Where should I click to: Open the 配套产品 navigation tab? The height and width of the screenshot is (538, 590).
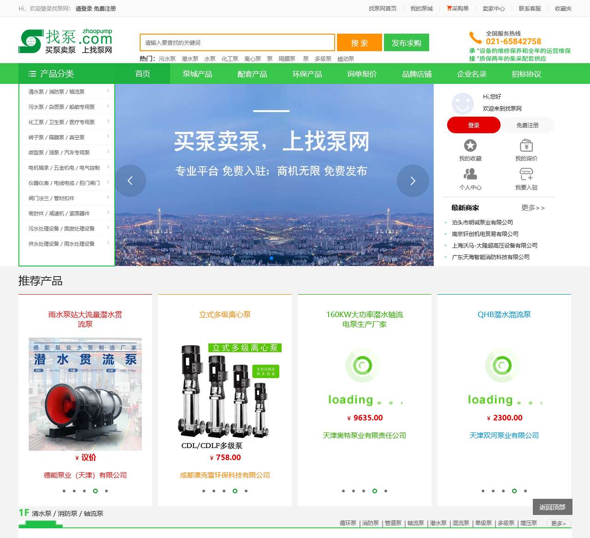click(x=252, y=74)
